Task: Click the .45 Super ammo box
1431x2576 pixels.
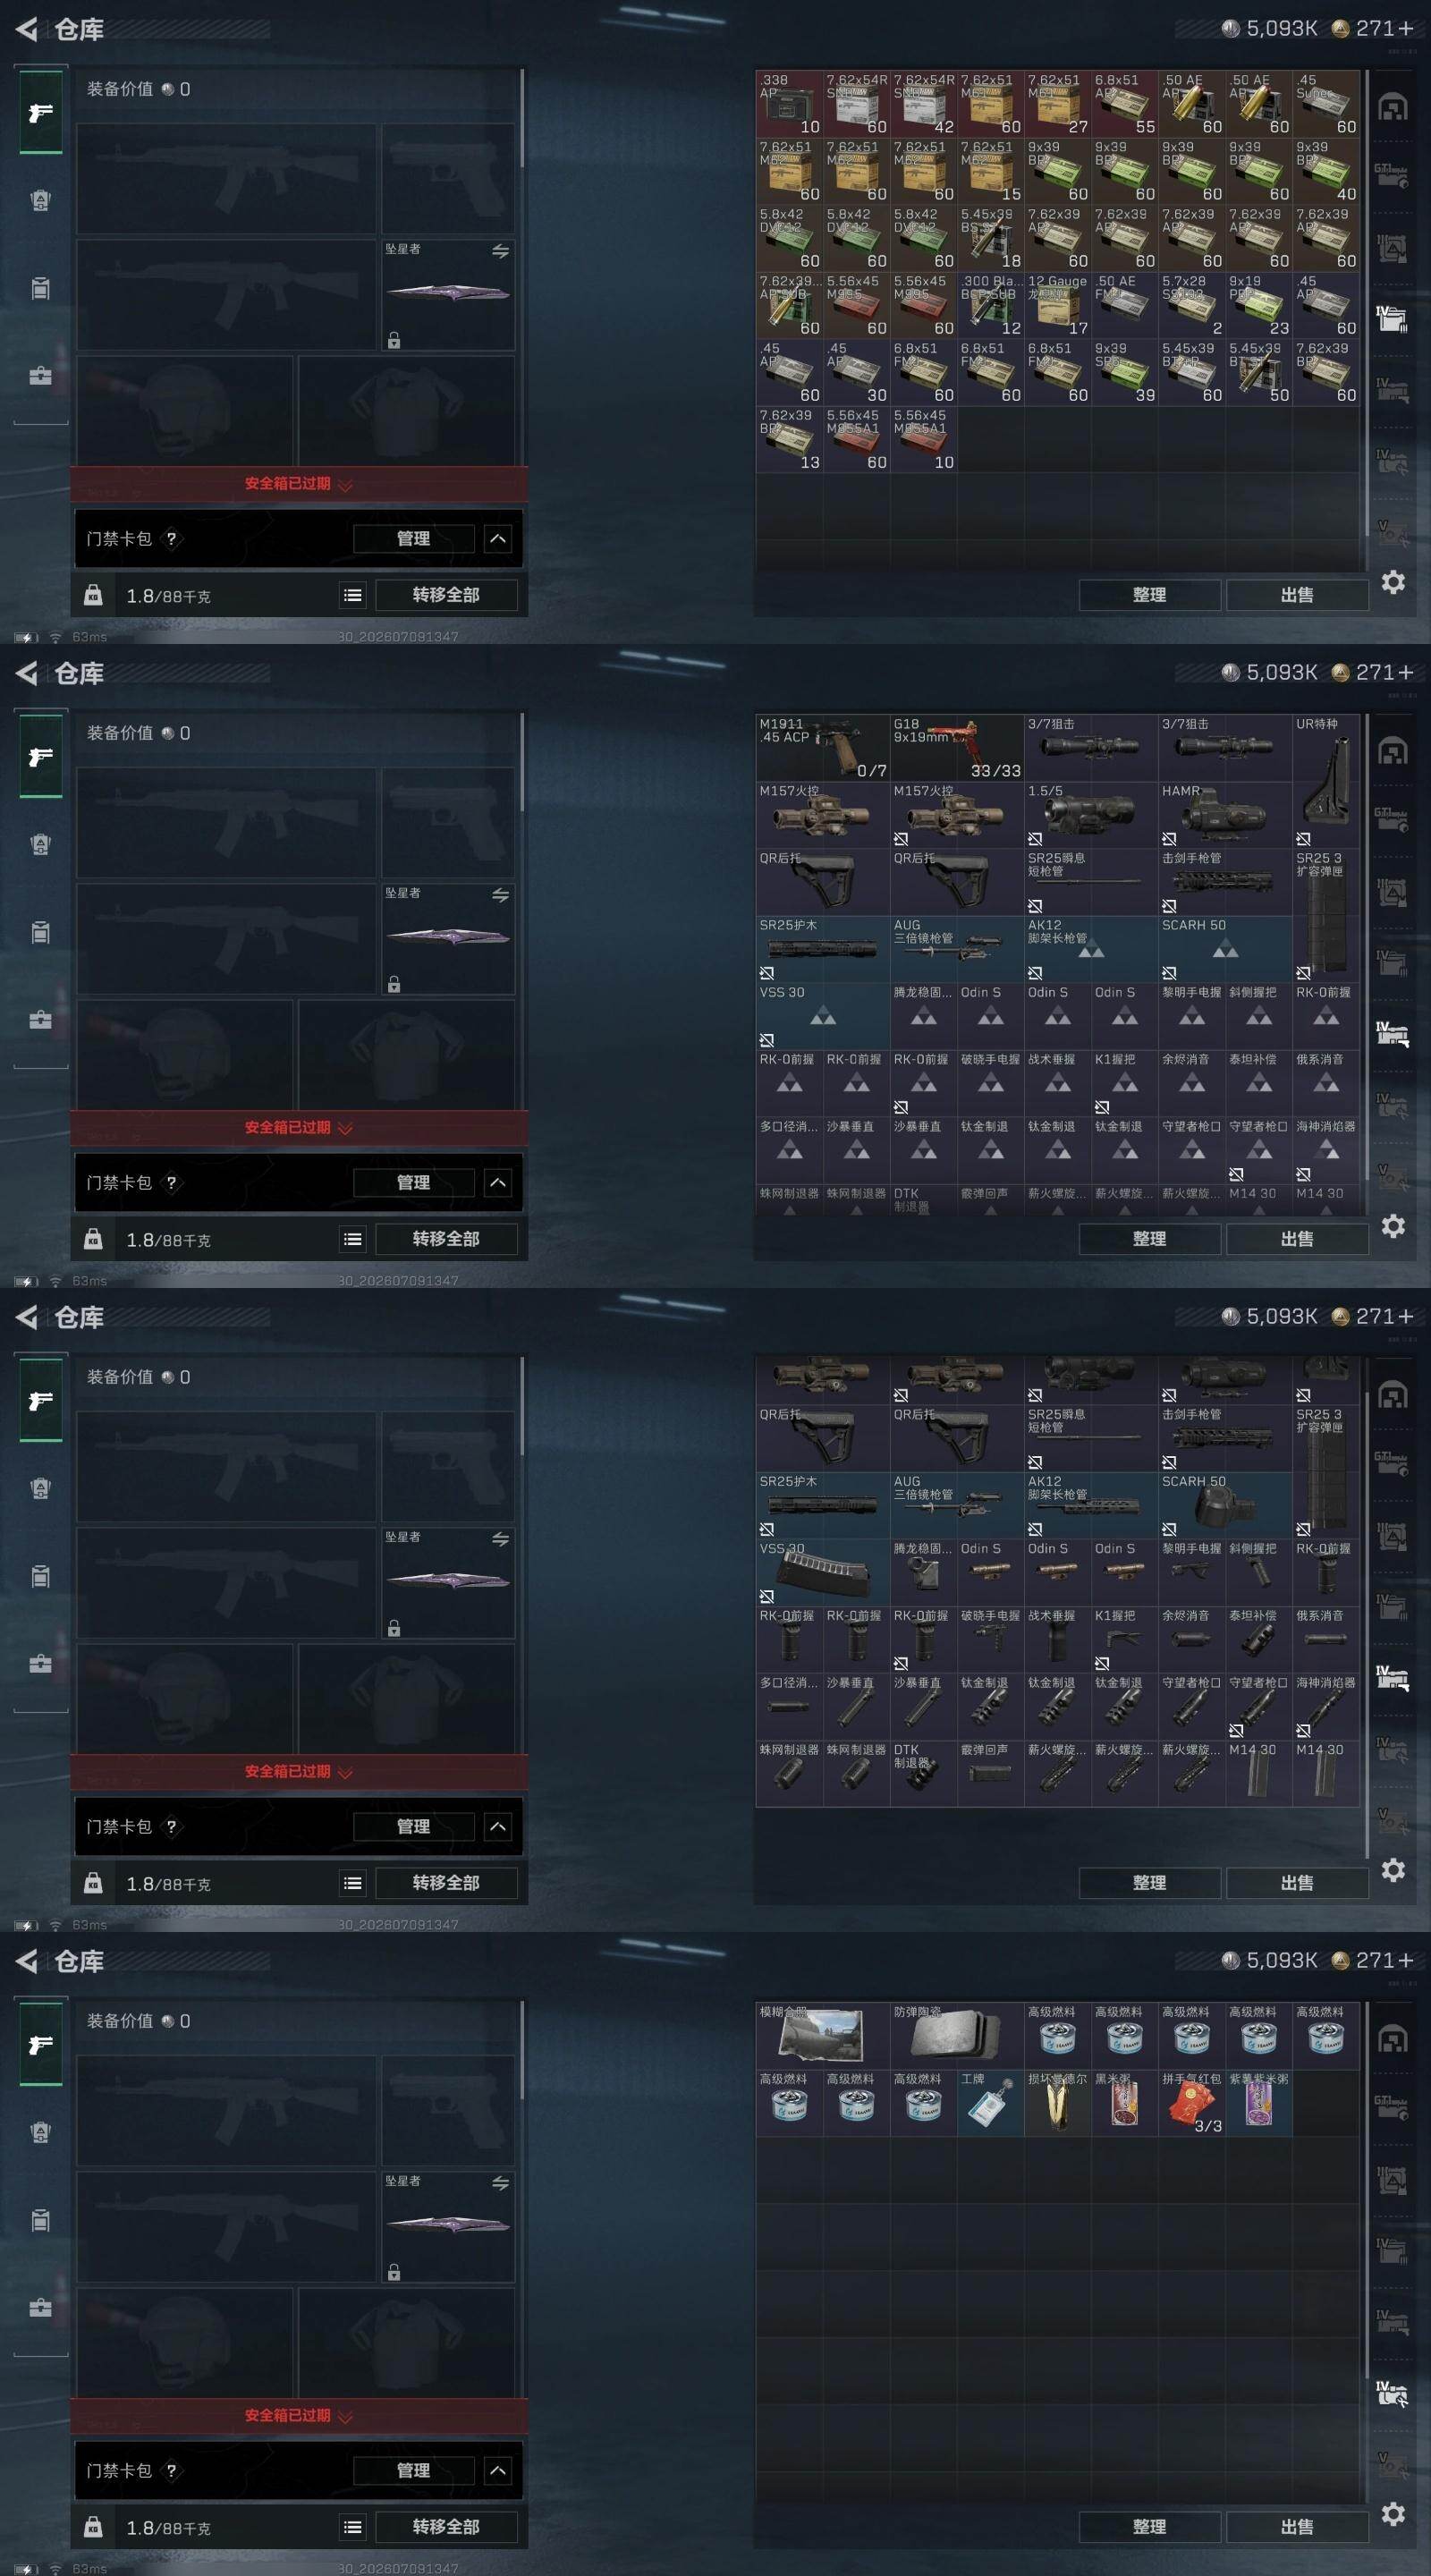Action: 1326,104
